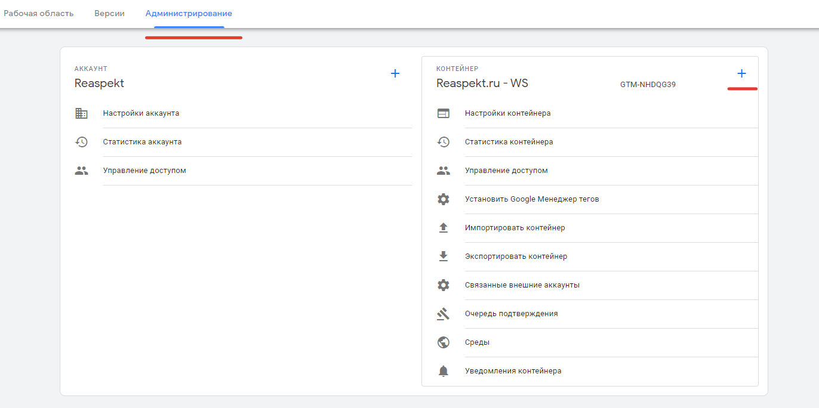Click the window icon beside Настройки контейнера
The image size is (819, 408).
[x=443, y=113]
